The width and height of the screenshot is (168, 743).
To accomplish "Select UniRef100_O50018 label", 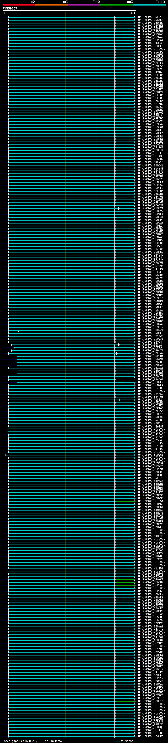I will pos(151,144).
